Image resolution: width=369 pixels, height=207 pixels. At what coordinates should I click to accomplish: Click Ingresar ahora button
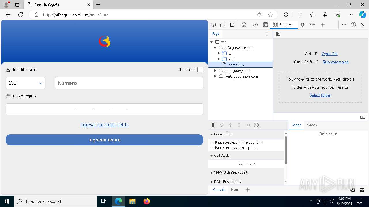coord(104,140)
